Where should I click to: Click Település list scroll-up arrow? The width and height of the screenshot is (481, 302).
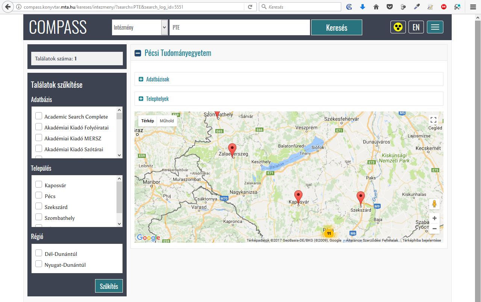tap(119, 178)
